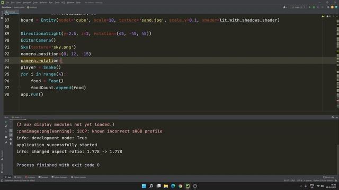Click the print icon in Run console
The height and width of the screenshot is (190, 339).
[x=11, y=139]
